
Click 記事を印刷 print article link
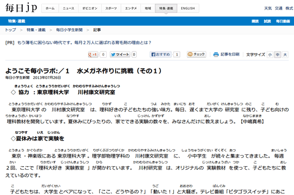230,54
